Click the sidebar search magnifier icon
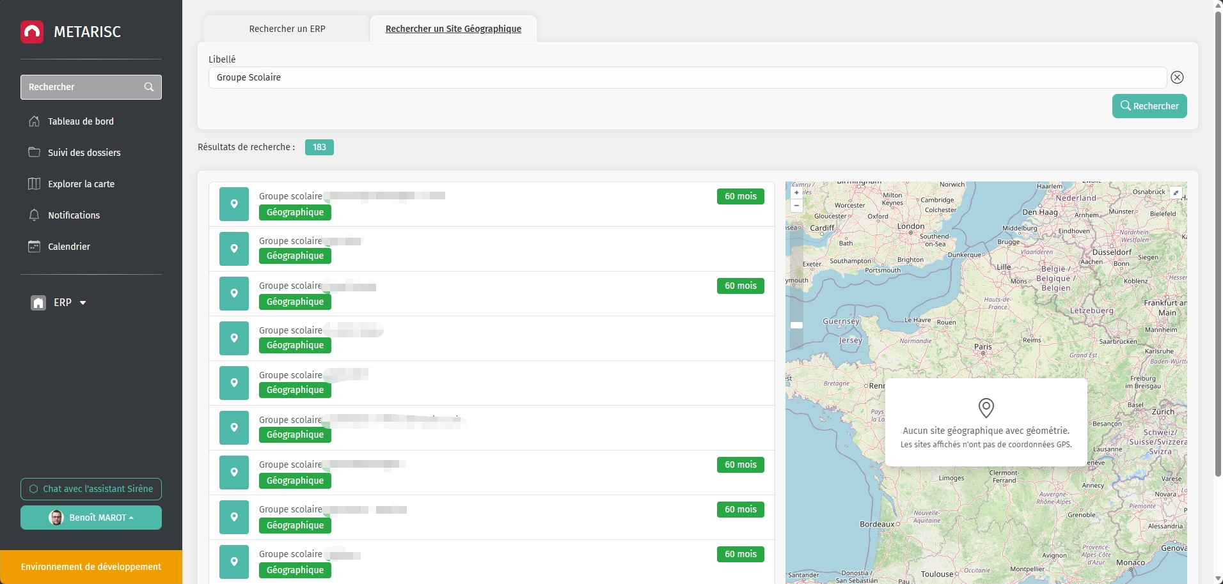This screenshot has width=1223, height=584. coord(148,87)
